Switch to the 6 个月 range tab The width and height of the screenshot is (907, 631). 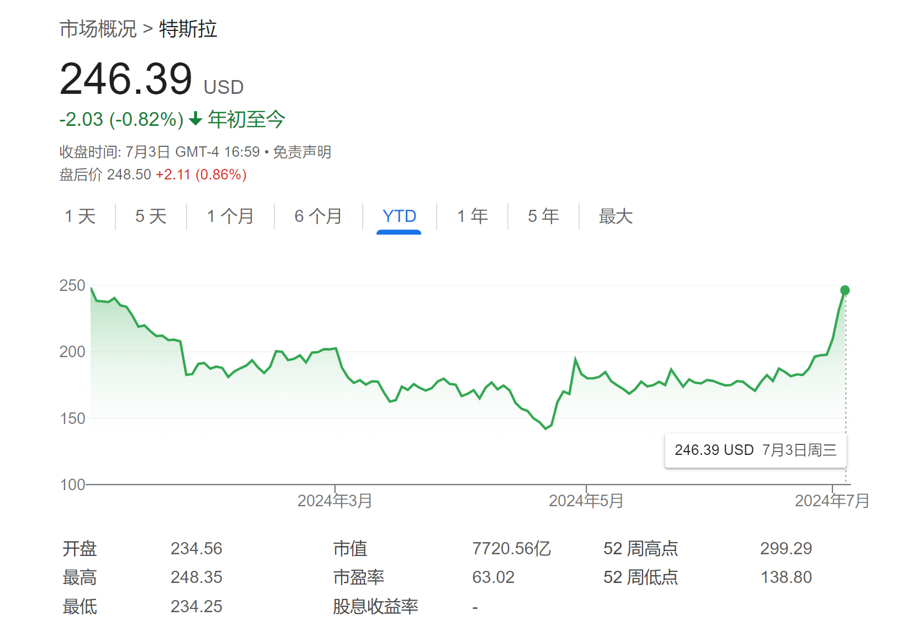coord(318,216)
